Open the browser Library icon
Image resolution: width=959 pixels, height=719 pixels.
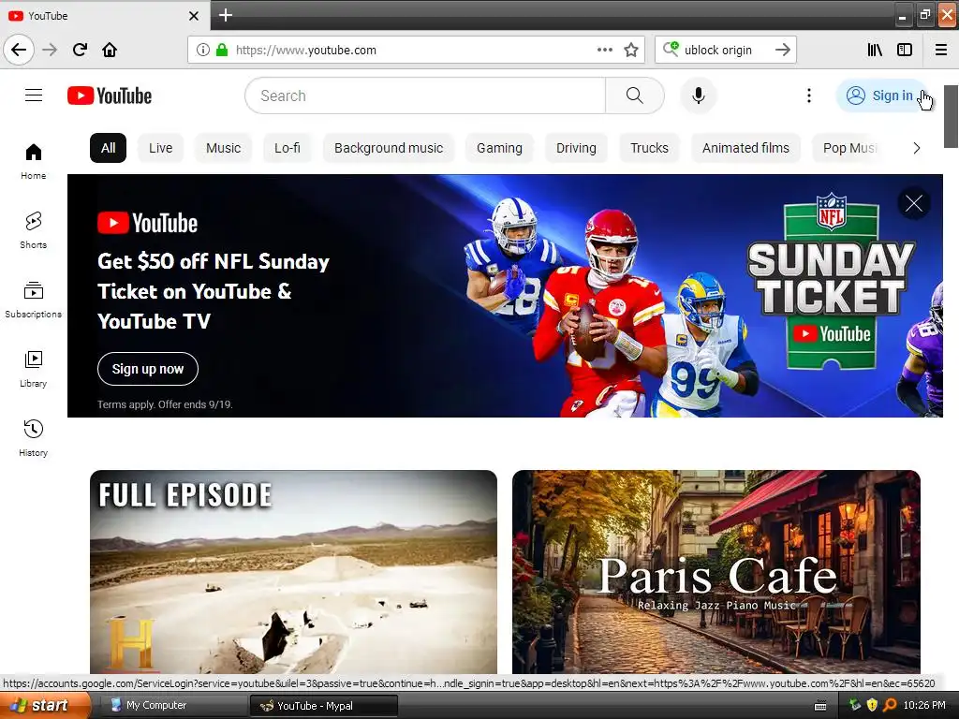(875, 50)
